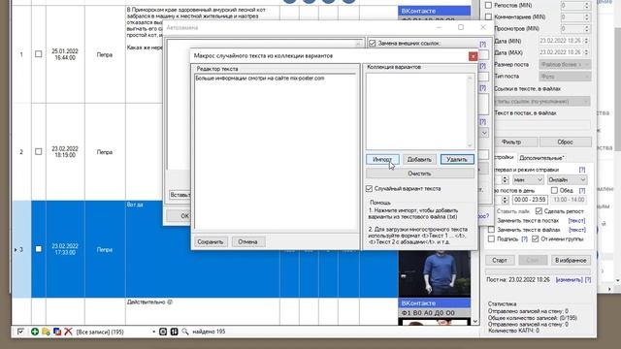
Task: Click the [изменить] link next to post date
Action: click(569, 280)
